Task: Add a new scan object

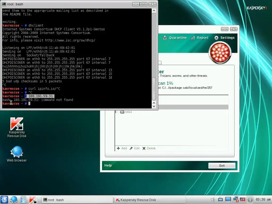Action: pyautogui.click(x=122, y=148)
